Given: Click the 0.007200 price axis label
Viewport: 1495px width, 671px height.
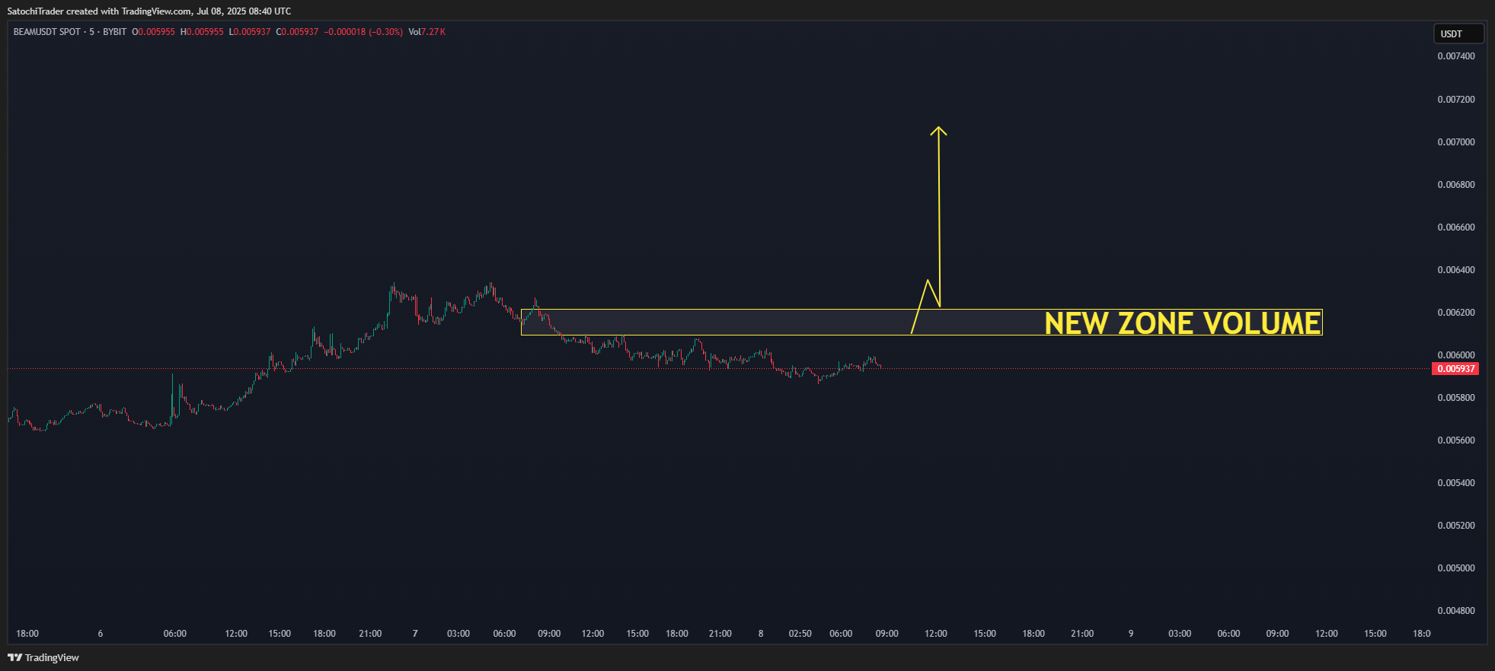Looking at the screenshot, I should click(x=1456, y=100).
